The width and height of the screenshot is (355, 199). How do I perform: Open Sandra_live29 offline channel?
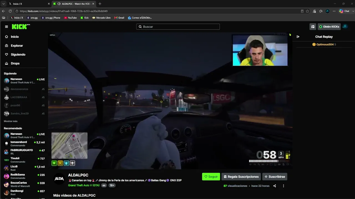click(24, 114)
